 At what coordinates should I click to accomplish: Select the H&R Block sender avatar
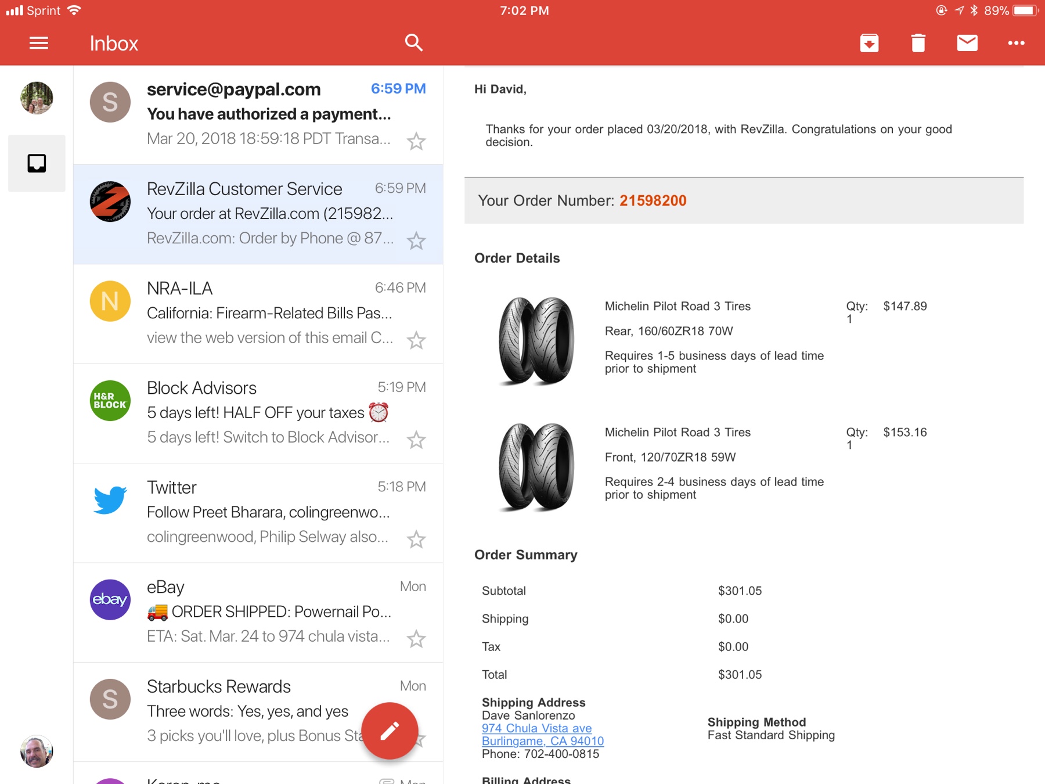pyautogui.click(x=110, y=401)
